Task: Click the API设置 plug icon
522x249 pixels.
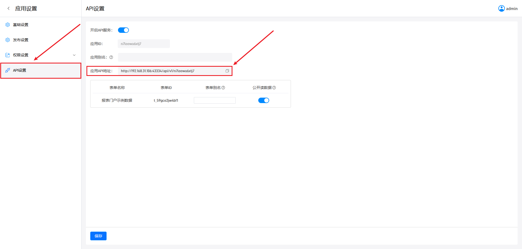Action: click(8, 70)
